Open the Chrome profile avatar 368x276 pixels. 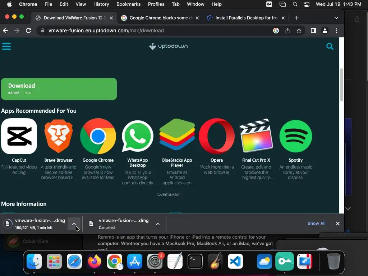tap(325, 31)
